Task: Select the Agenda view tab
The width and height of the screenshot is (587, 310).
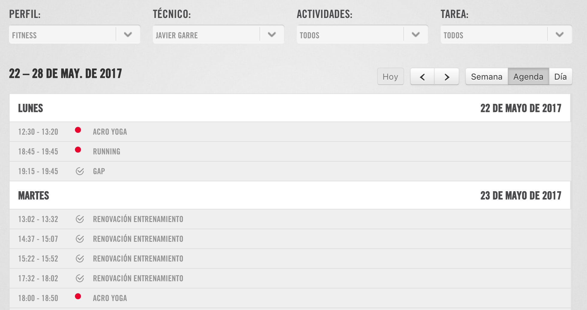Action: click(528, 77)
